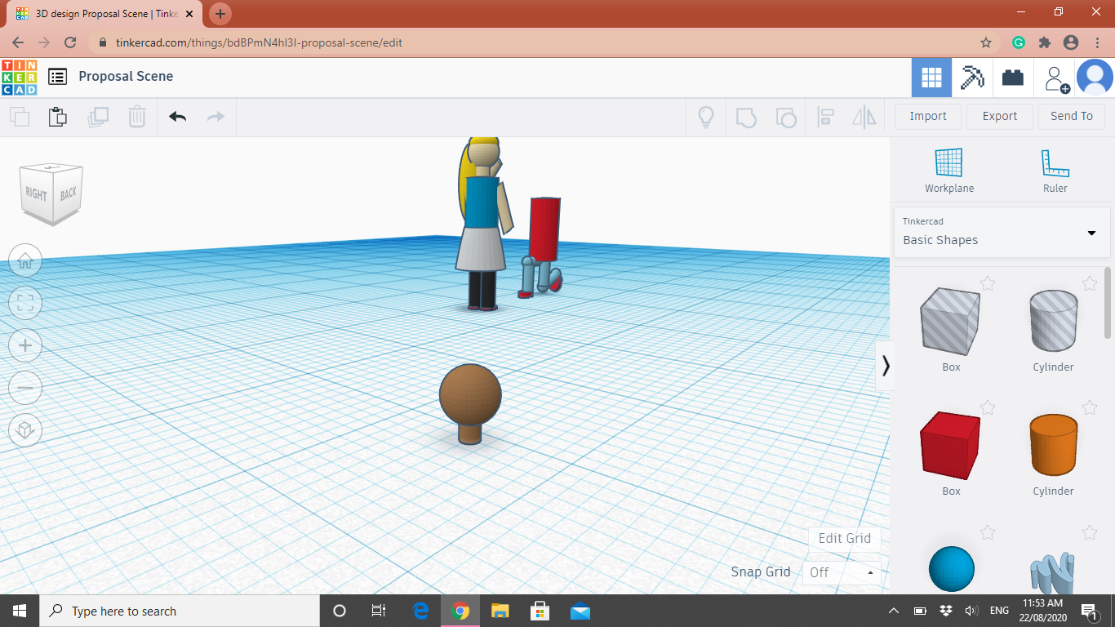Click the Delete trash icon
The image size is (1115, 627).
point(137,117)
